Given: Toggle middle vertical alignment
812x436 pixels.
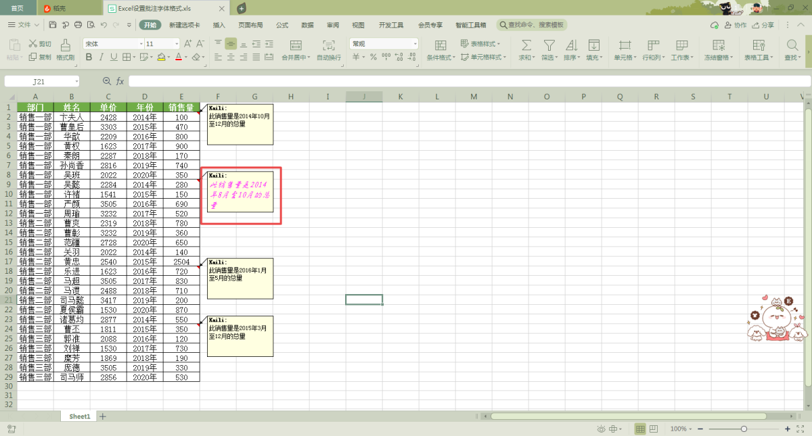Looking at the screenshot, I should click(x=231, y=43).
